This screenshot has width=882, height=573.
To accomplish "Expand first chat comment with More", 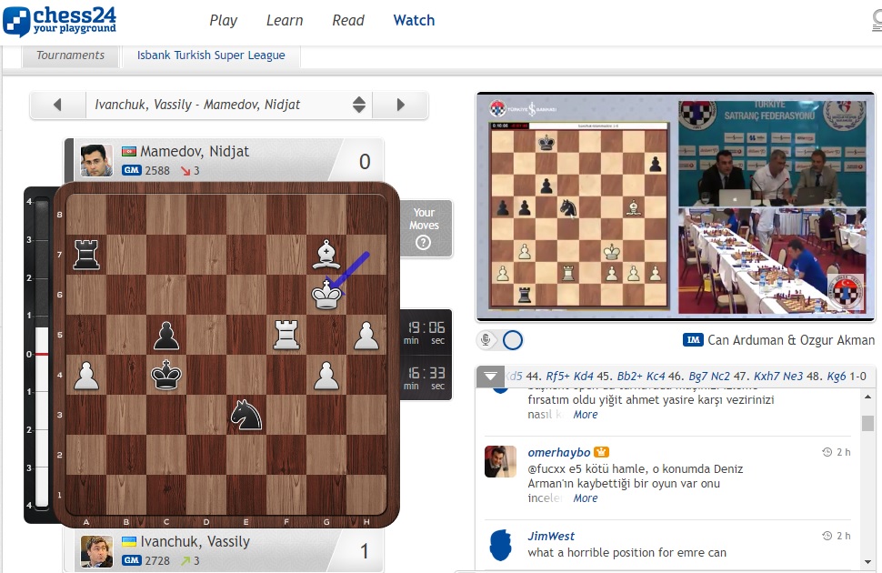I will (585, 415).
